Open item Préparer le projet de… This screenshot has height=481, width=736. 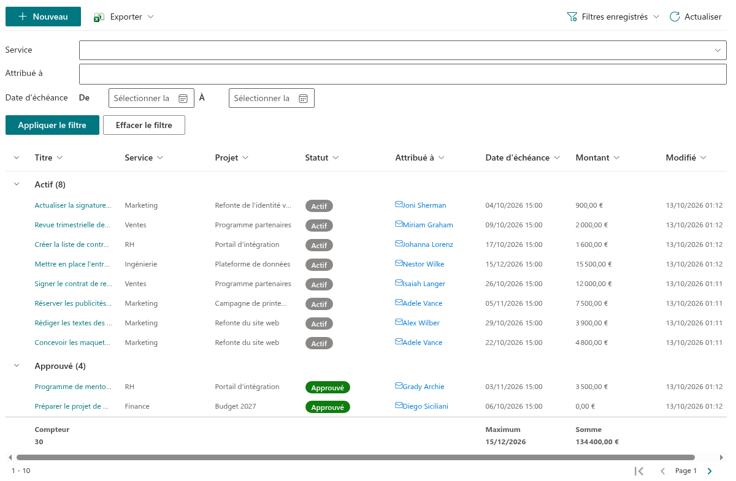[73, 406]
